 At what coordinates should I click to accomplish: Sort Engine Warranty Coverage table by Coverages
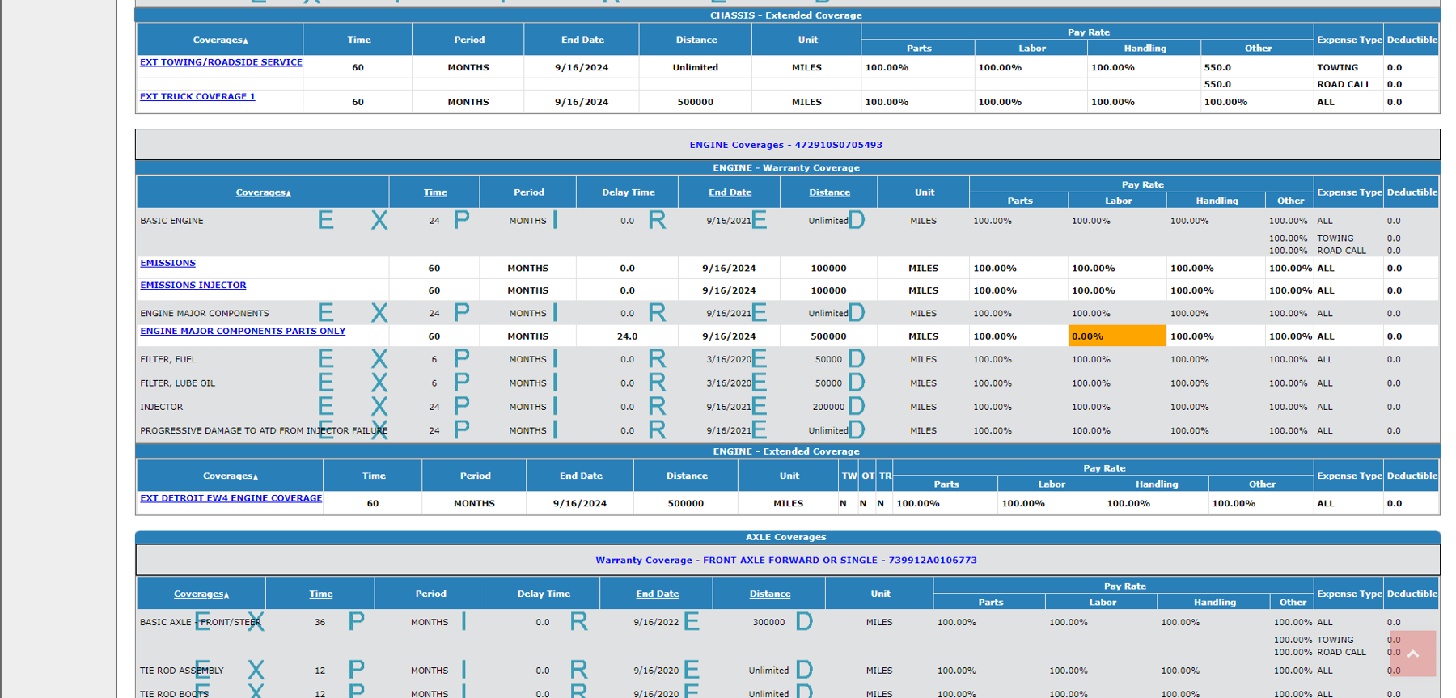(x=262, y=192)
